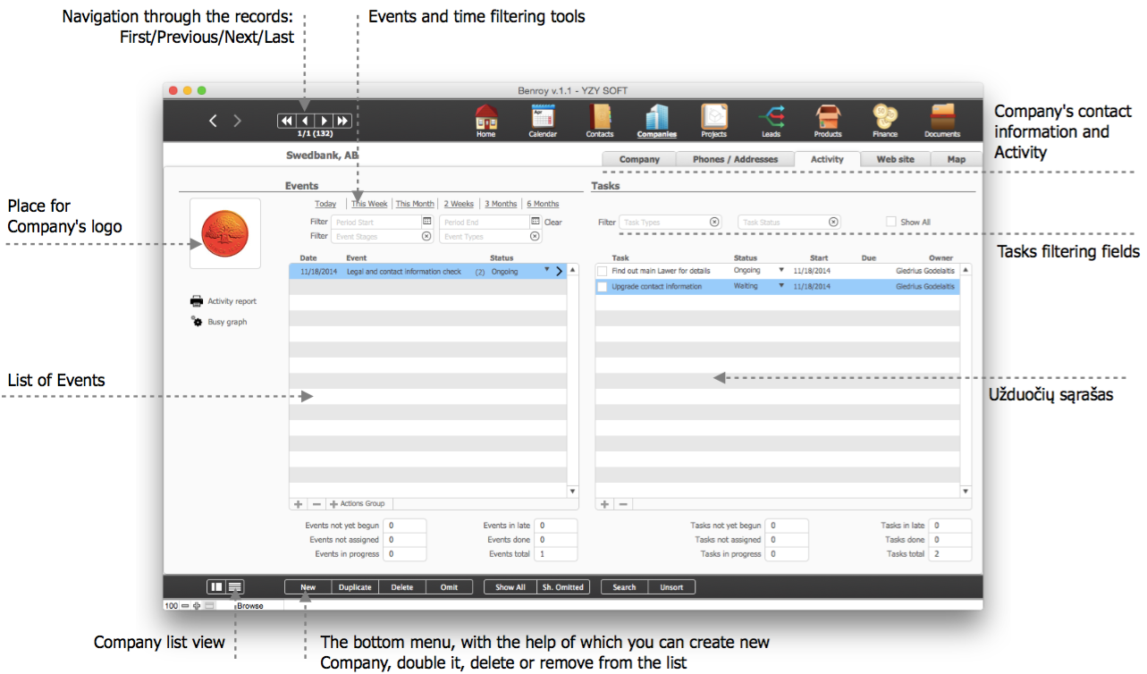This screenshot has height=674, width=1147.
Task: Open the Contacts module icon
Action: [x=599, y=117]
